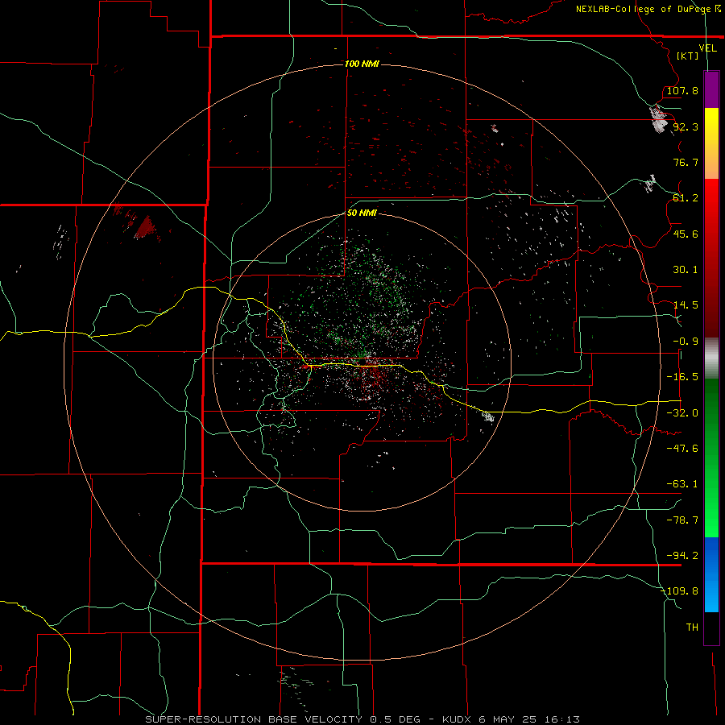Viewport: 725px width, 725px height.
Task: Click the -94.2 velocity scale value
Action: [682, 555]
